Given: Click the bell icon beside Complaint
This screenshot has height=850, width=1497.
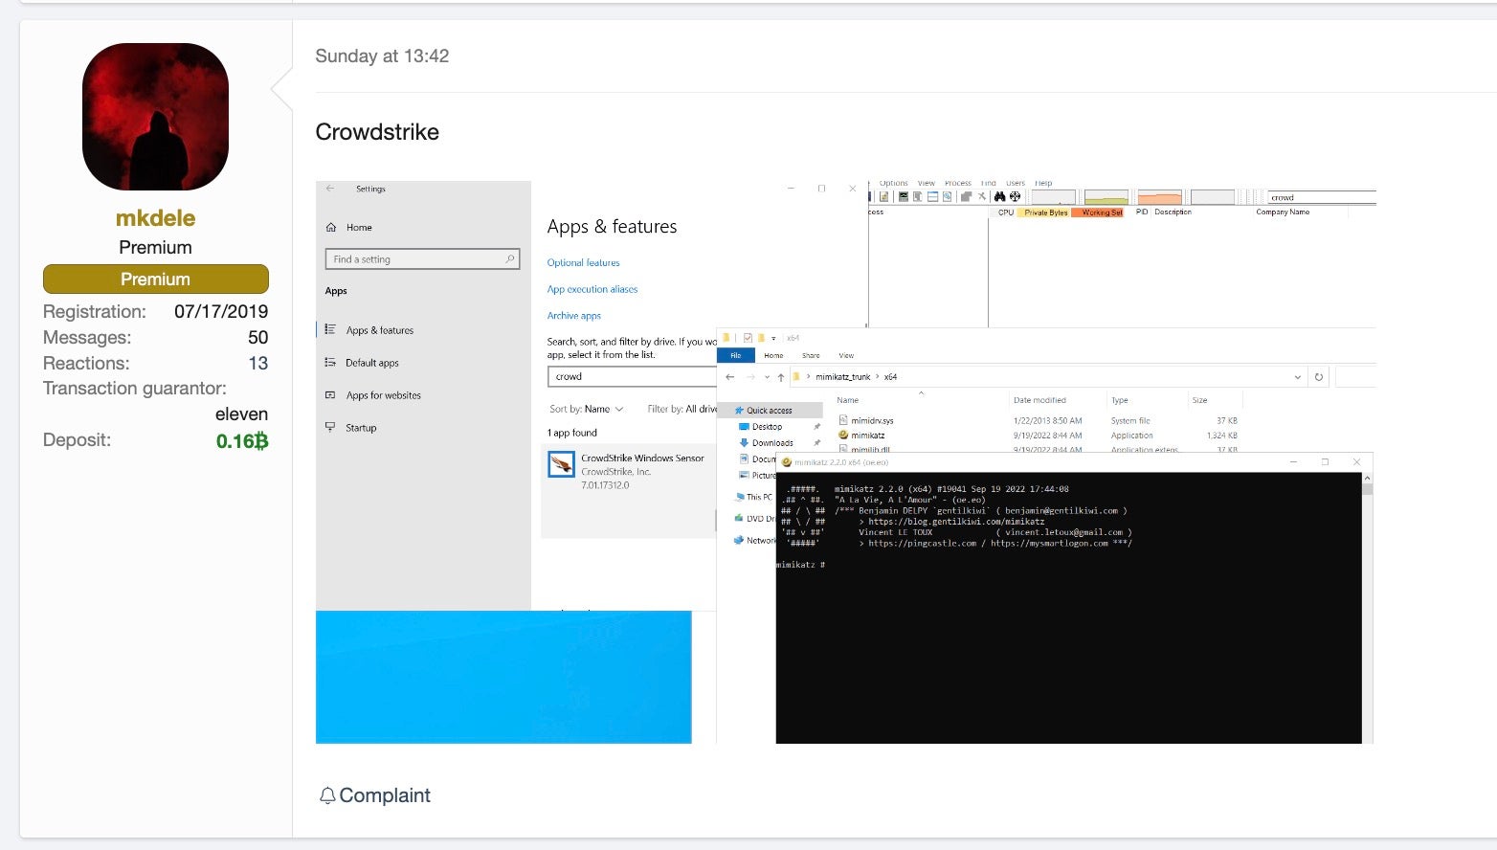Looking at the screenshot, I should 327,795.
